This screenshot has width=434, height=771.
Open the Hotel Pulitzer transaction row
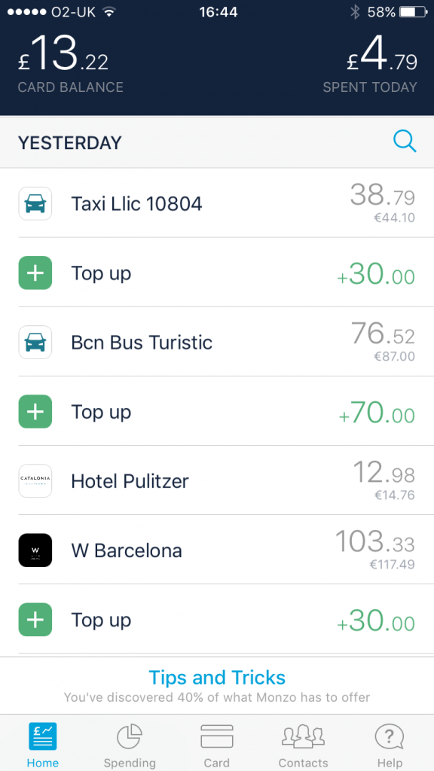click(217, 480)
